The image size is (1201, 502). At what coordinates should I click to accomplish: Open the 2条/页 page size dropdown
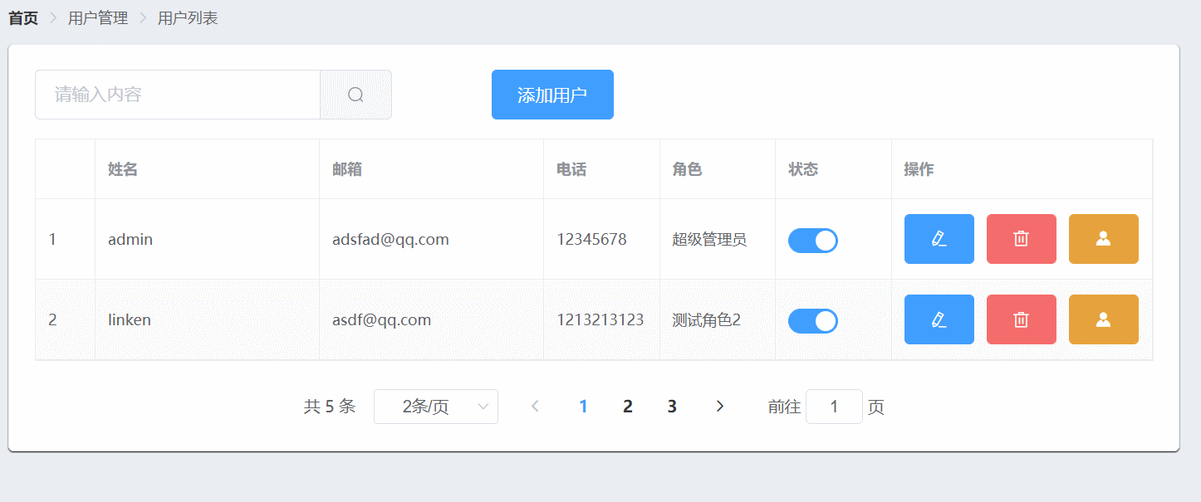point(435,407)
